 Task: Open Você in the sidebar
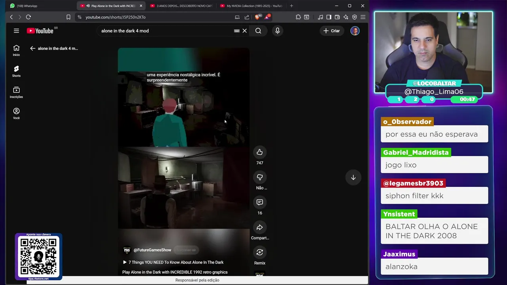16,113
